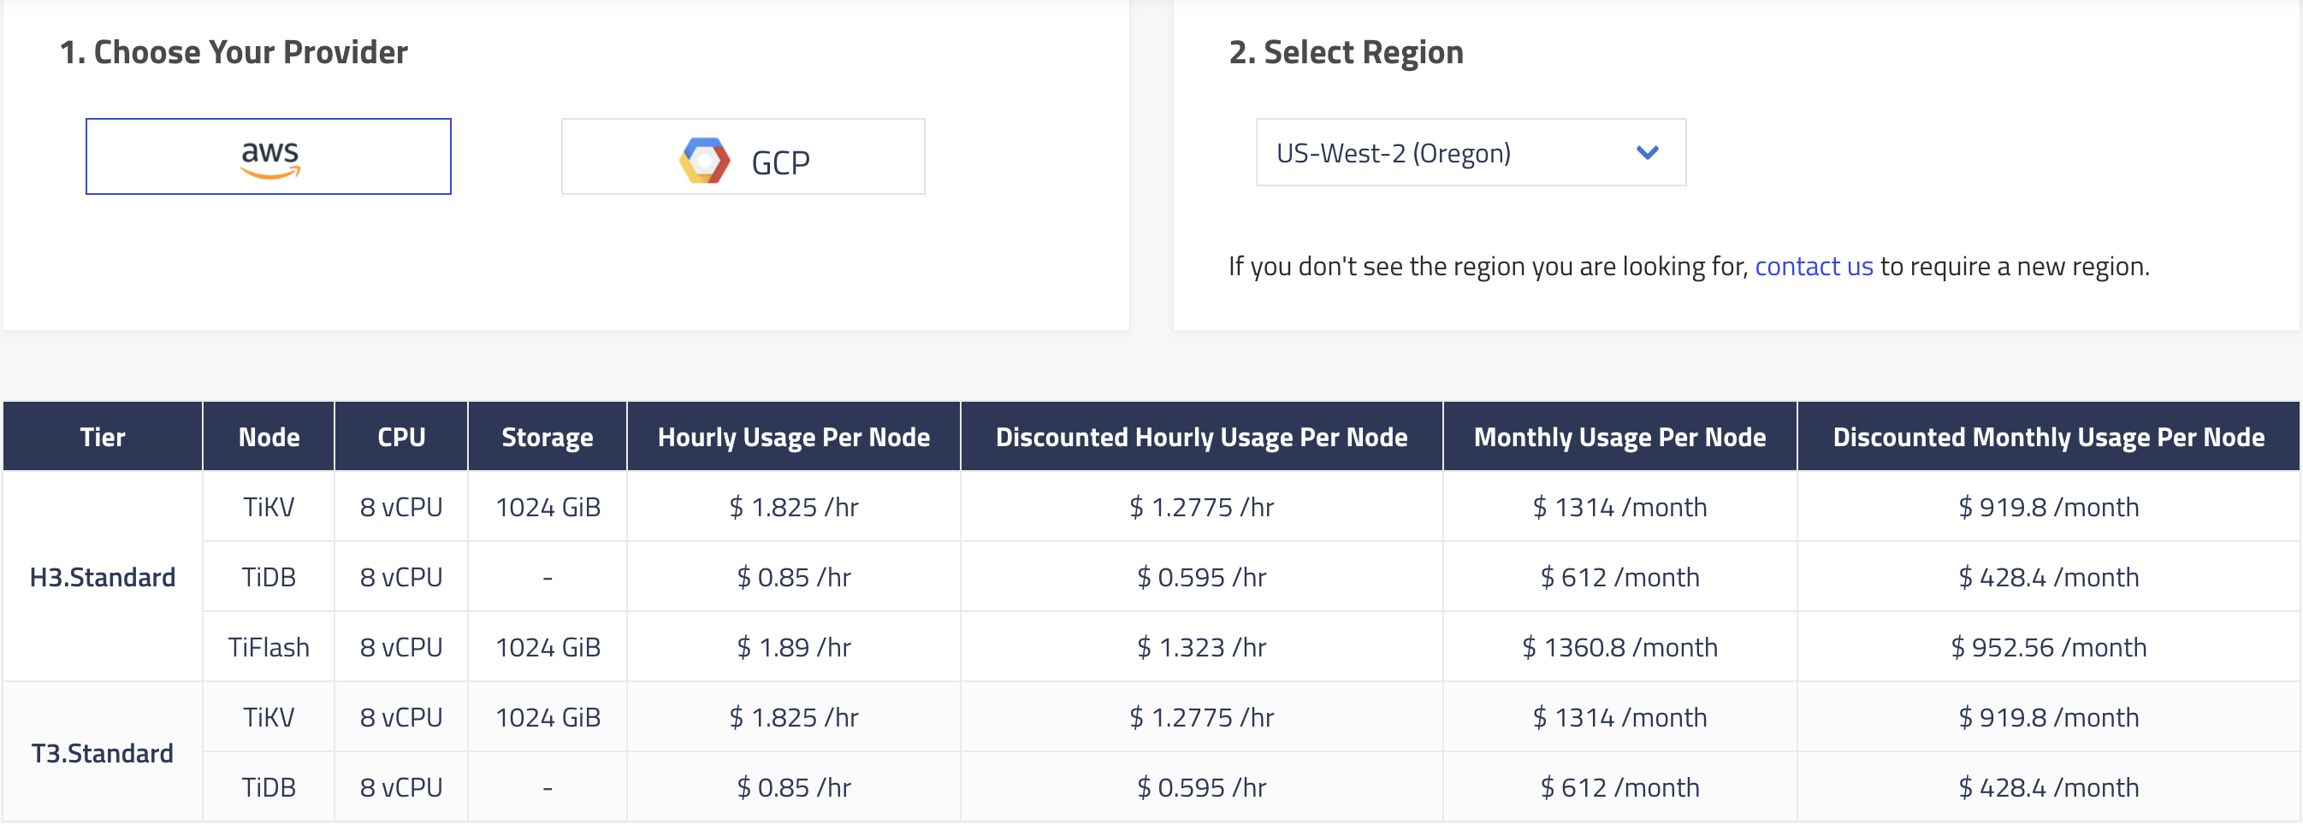Select the AWS provider option

pyautogui.click(x=269, y=156)
